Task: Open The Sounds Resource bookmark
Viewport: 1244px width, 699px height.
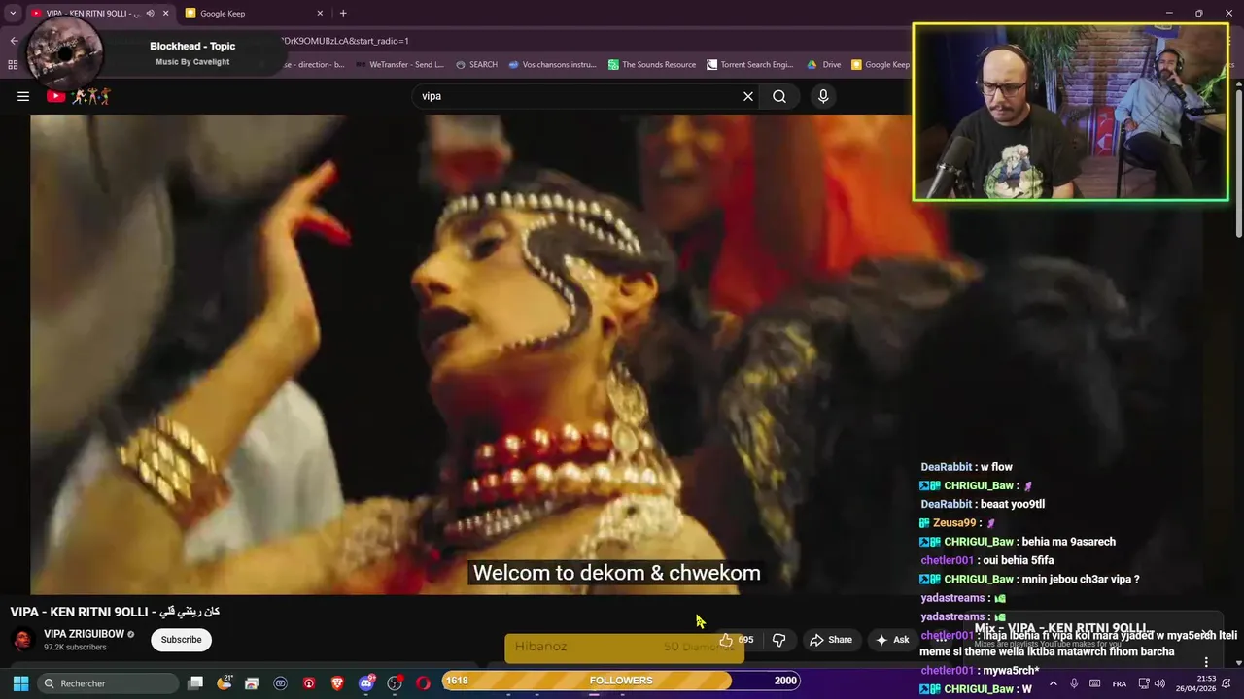Action: (652, 65)
